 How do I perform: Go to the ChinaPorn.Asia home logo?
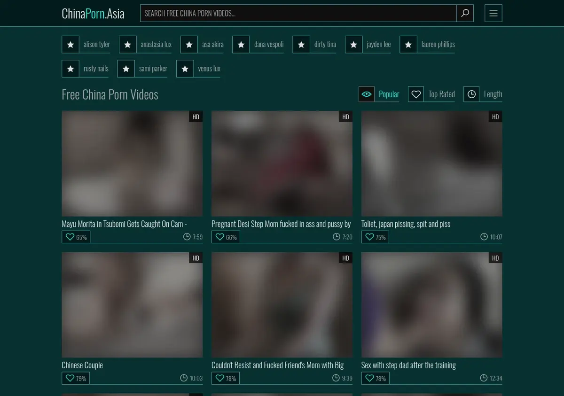[93, 14]
